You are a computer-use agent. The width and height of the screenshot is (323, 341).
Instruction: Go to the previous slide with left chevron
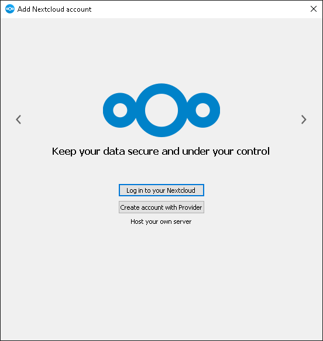(19, 120)
